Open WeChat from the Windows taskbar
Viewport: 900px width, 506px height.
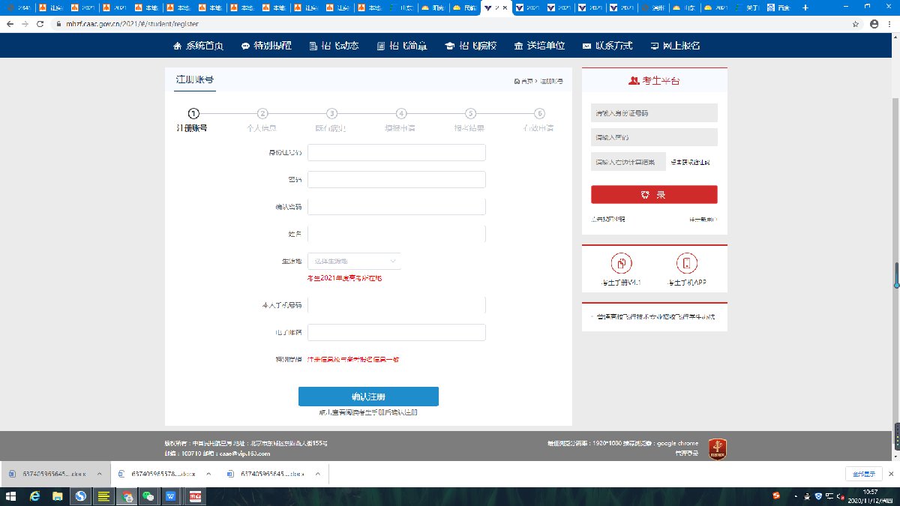click(149, 496)
